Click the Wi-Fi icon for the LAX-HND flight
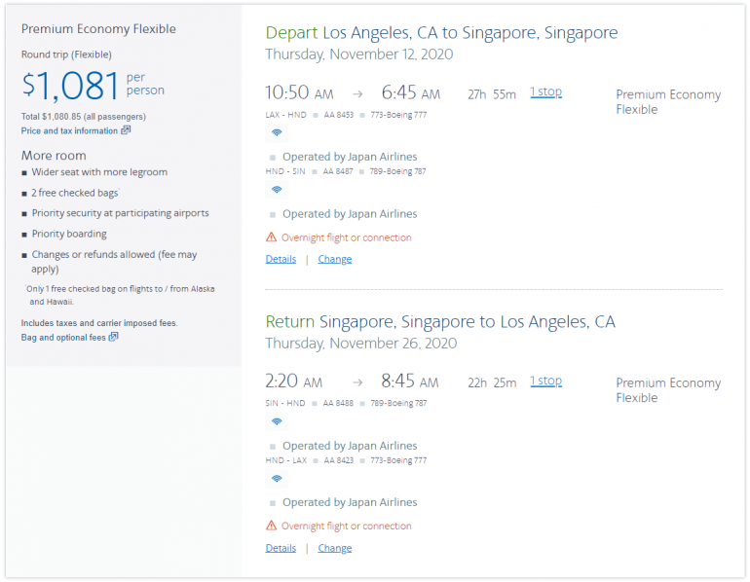 tap(277, 133)
